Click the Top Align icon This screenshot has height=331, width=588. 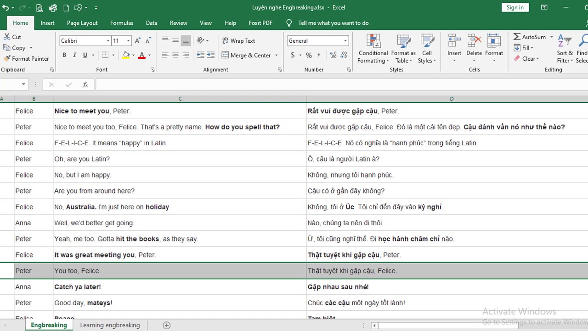pos(165,40)
